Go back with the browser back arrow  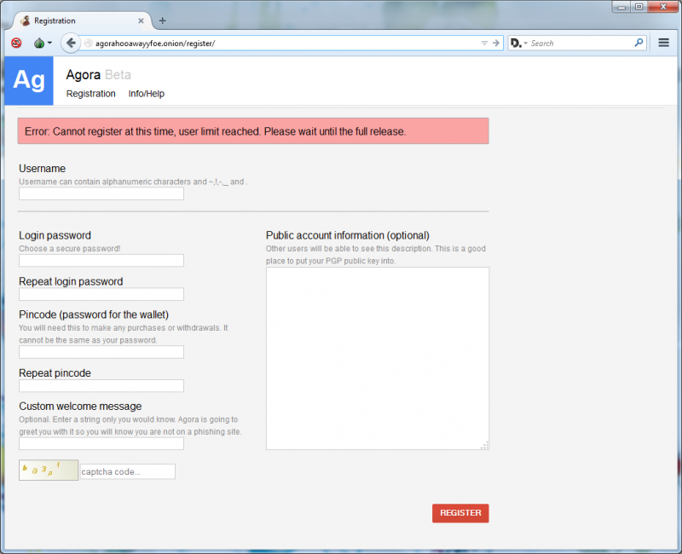71,43
